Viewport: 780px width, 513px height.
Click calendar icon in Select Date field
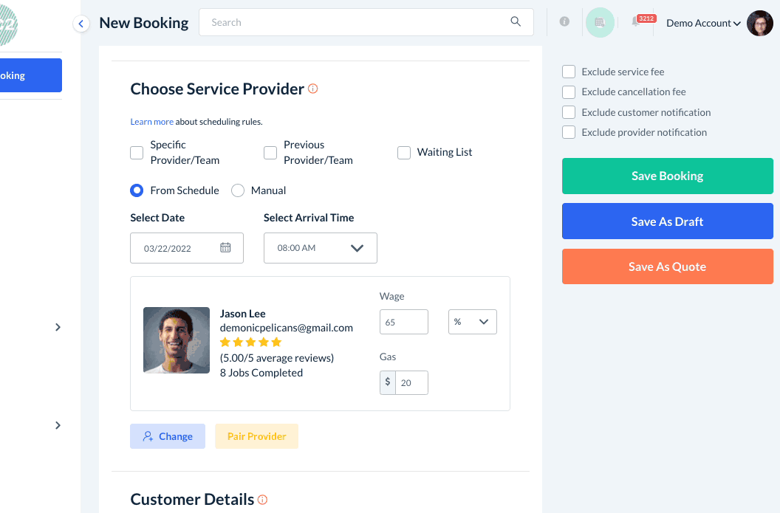(x=225, y=248)
